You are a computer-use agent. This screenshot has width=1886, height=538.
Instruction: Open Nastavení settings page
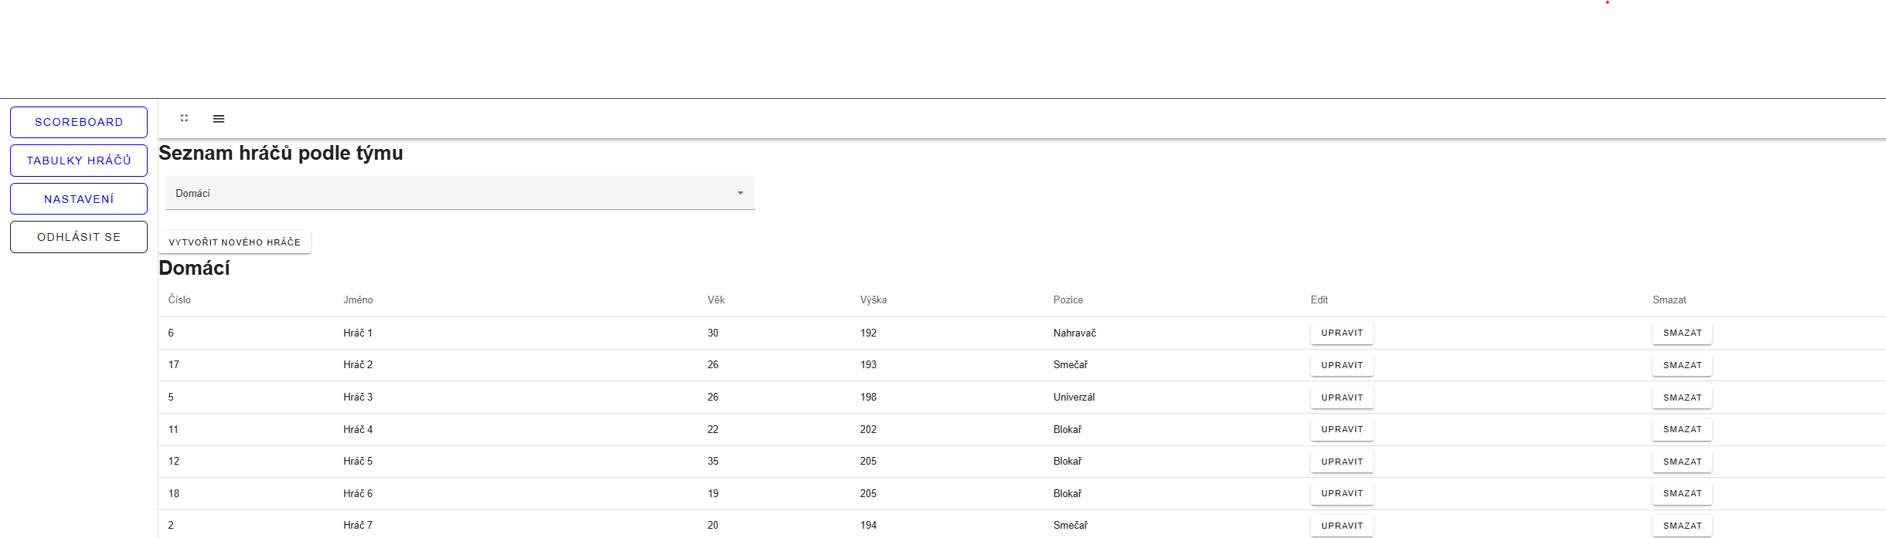tap(79, 199)
